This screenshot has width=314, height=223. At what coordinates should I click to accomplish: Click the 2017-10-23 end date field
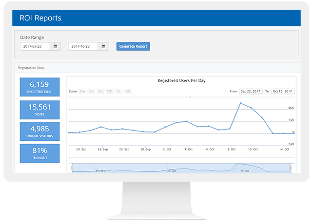[83, 47]
